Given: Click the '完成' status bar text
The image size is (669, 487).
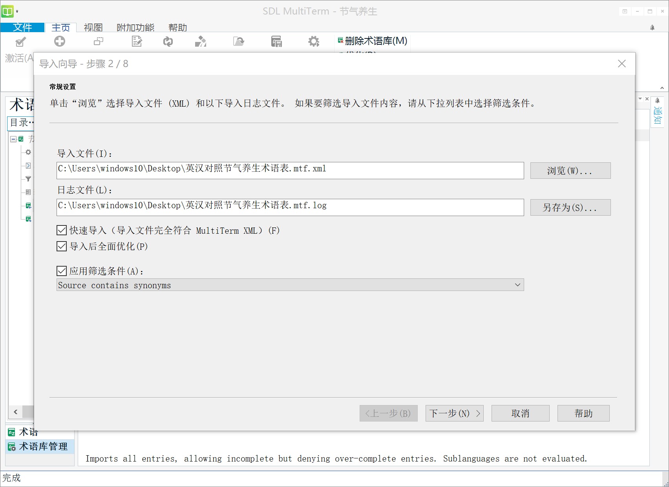Looking at the screenshot, I should (x=11, y=478).
